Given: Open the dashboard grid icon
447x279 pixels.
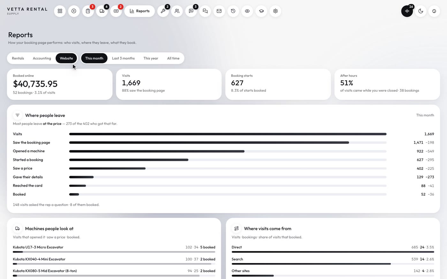Looking at the screenshot, I should (60, 11).
